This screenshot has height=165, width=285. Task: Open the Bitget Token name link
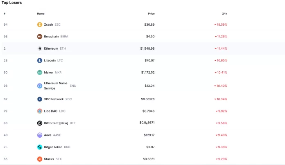point(53,147)
